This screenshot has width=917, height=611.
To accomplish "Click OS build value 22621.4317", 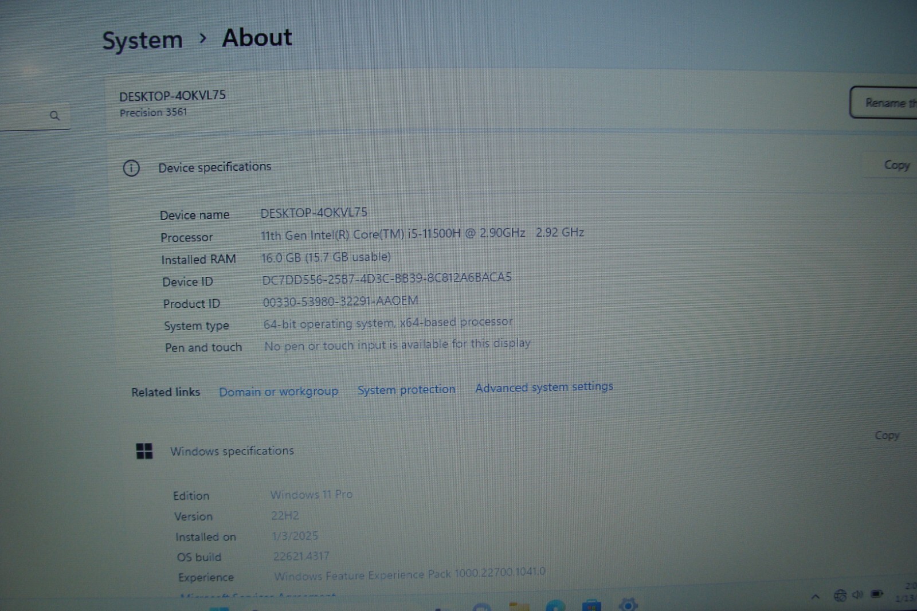I will (301, 556).
